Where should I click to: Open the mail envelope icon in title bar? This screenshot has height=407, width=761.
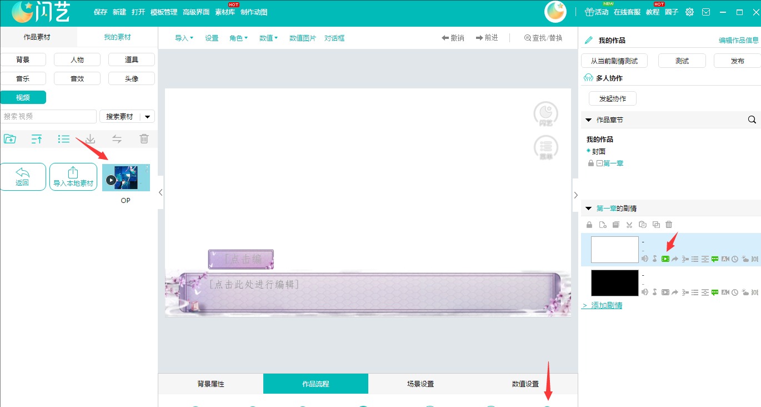(x=706, y=12)
